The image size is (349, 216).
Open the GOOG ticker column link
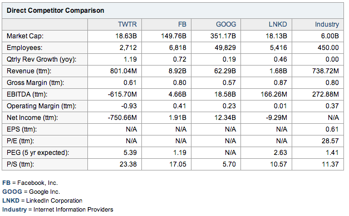point(226,24)
